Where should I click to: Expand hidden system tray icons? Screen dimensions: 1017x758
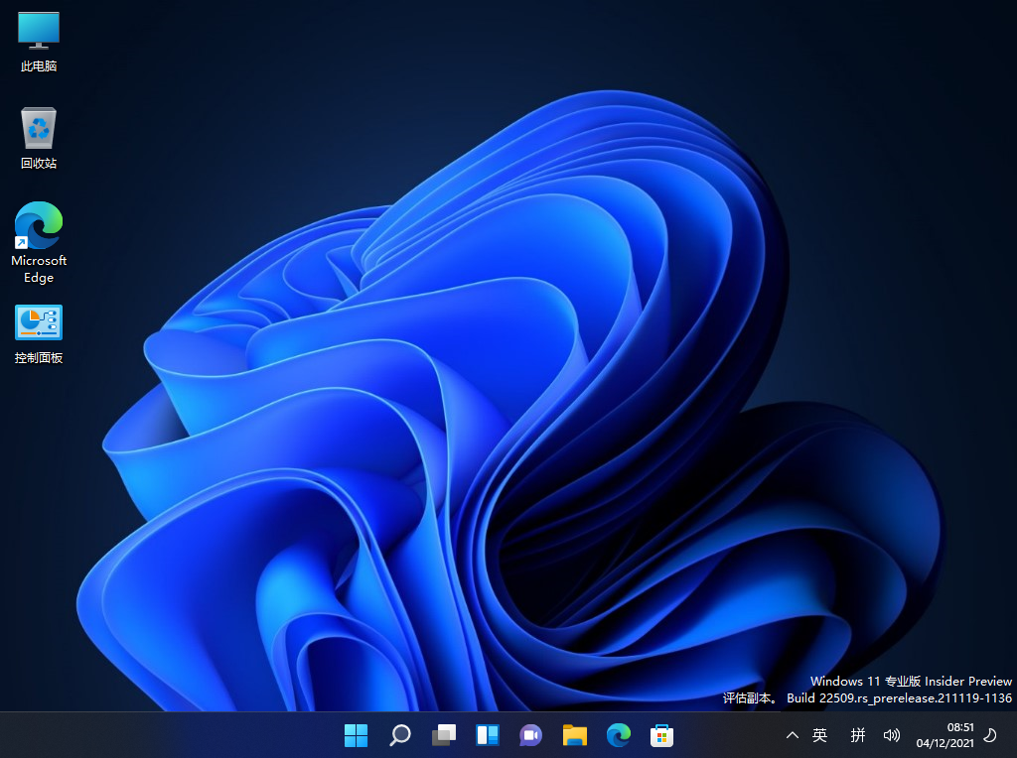[791, 735]
